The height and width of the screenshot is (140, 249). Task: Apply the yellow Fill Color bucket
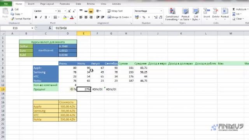click(65, 17)
